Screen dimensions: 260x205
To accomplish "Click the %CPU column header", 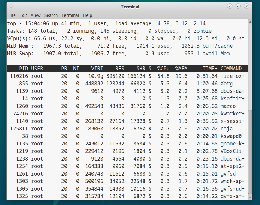I will point(163,69).
